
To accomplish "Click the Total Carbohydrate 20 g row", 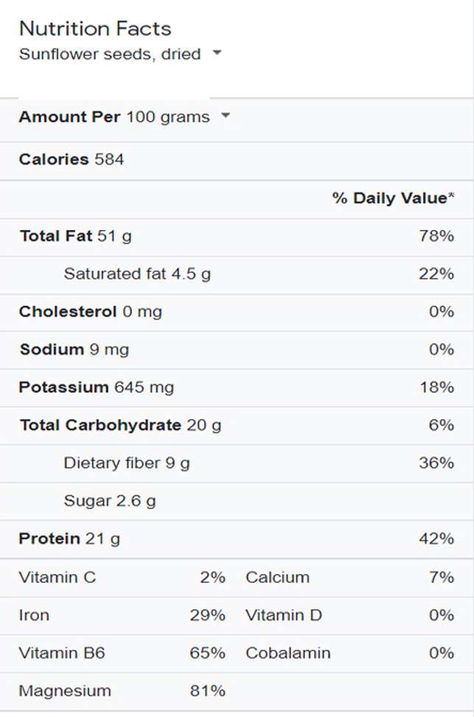I will coord(120,426).
